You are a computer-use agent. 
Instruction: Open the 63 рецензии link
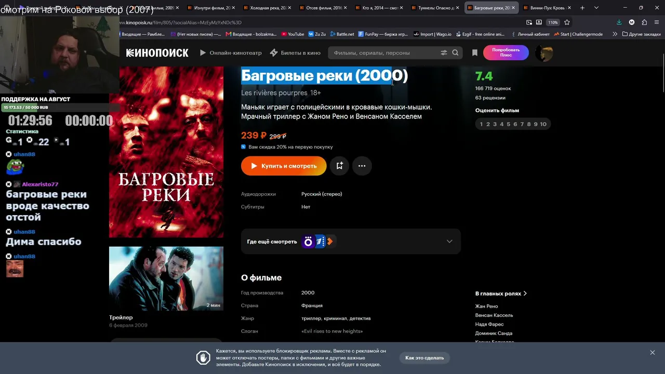[x=490, y=98]
